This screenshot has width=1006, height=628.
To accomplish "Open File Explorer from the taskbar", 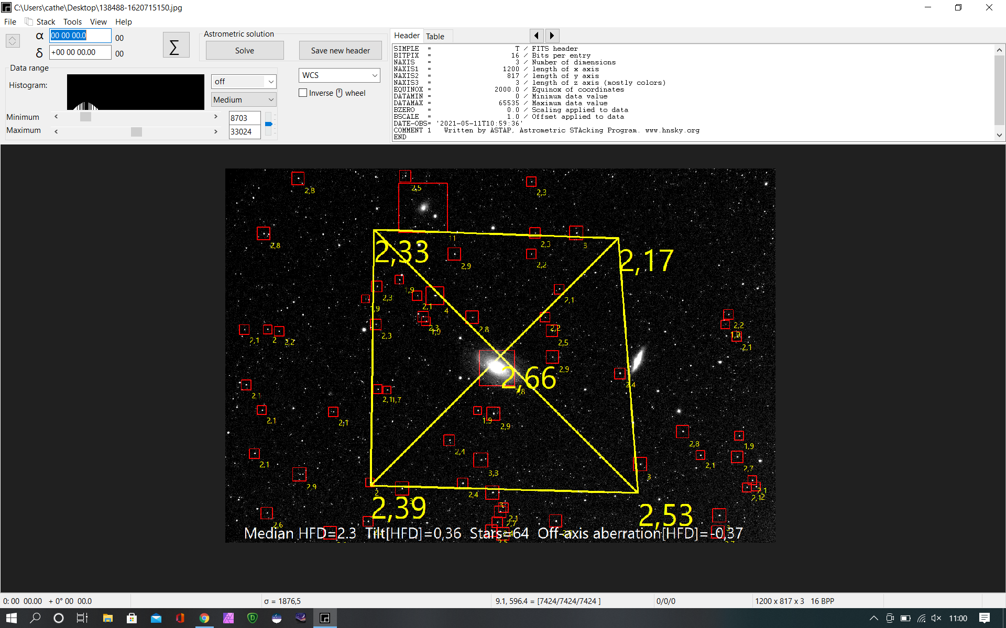I will [108, 618].
